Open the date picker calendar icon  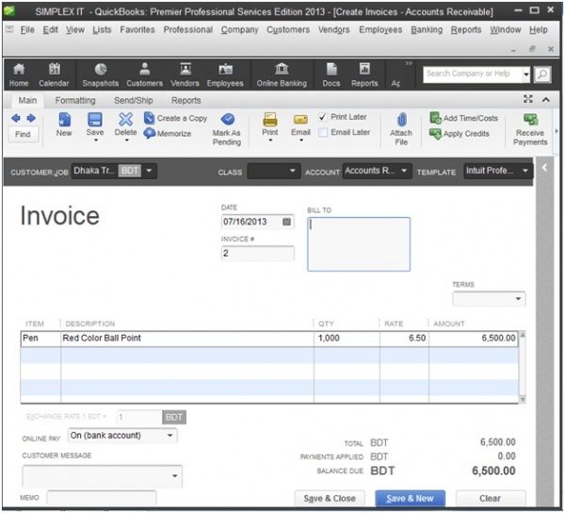pyautogui.click(x=287, y=222)
